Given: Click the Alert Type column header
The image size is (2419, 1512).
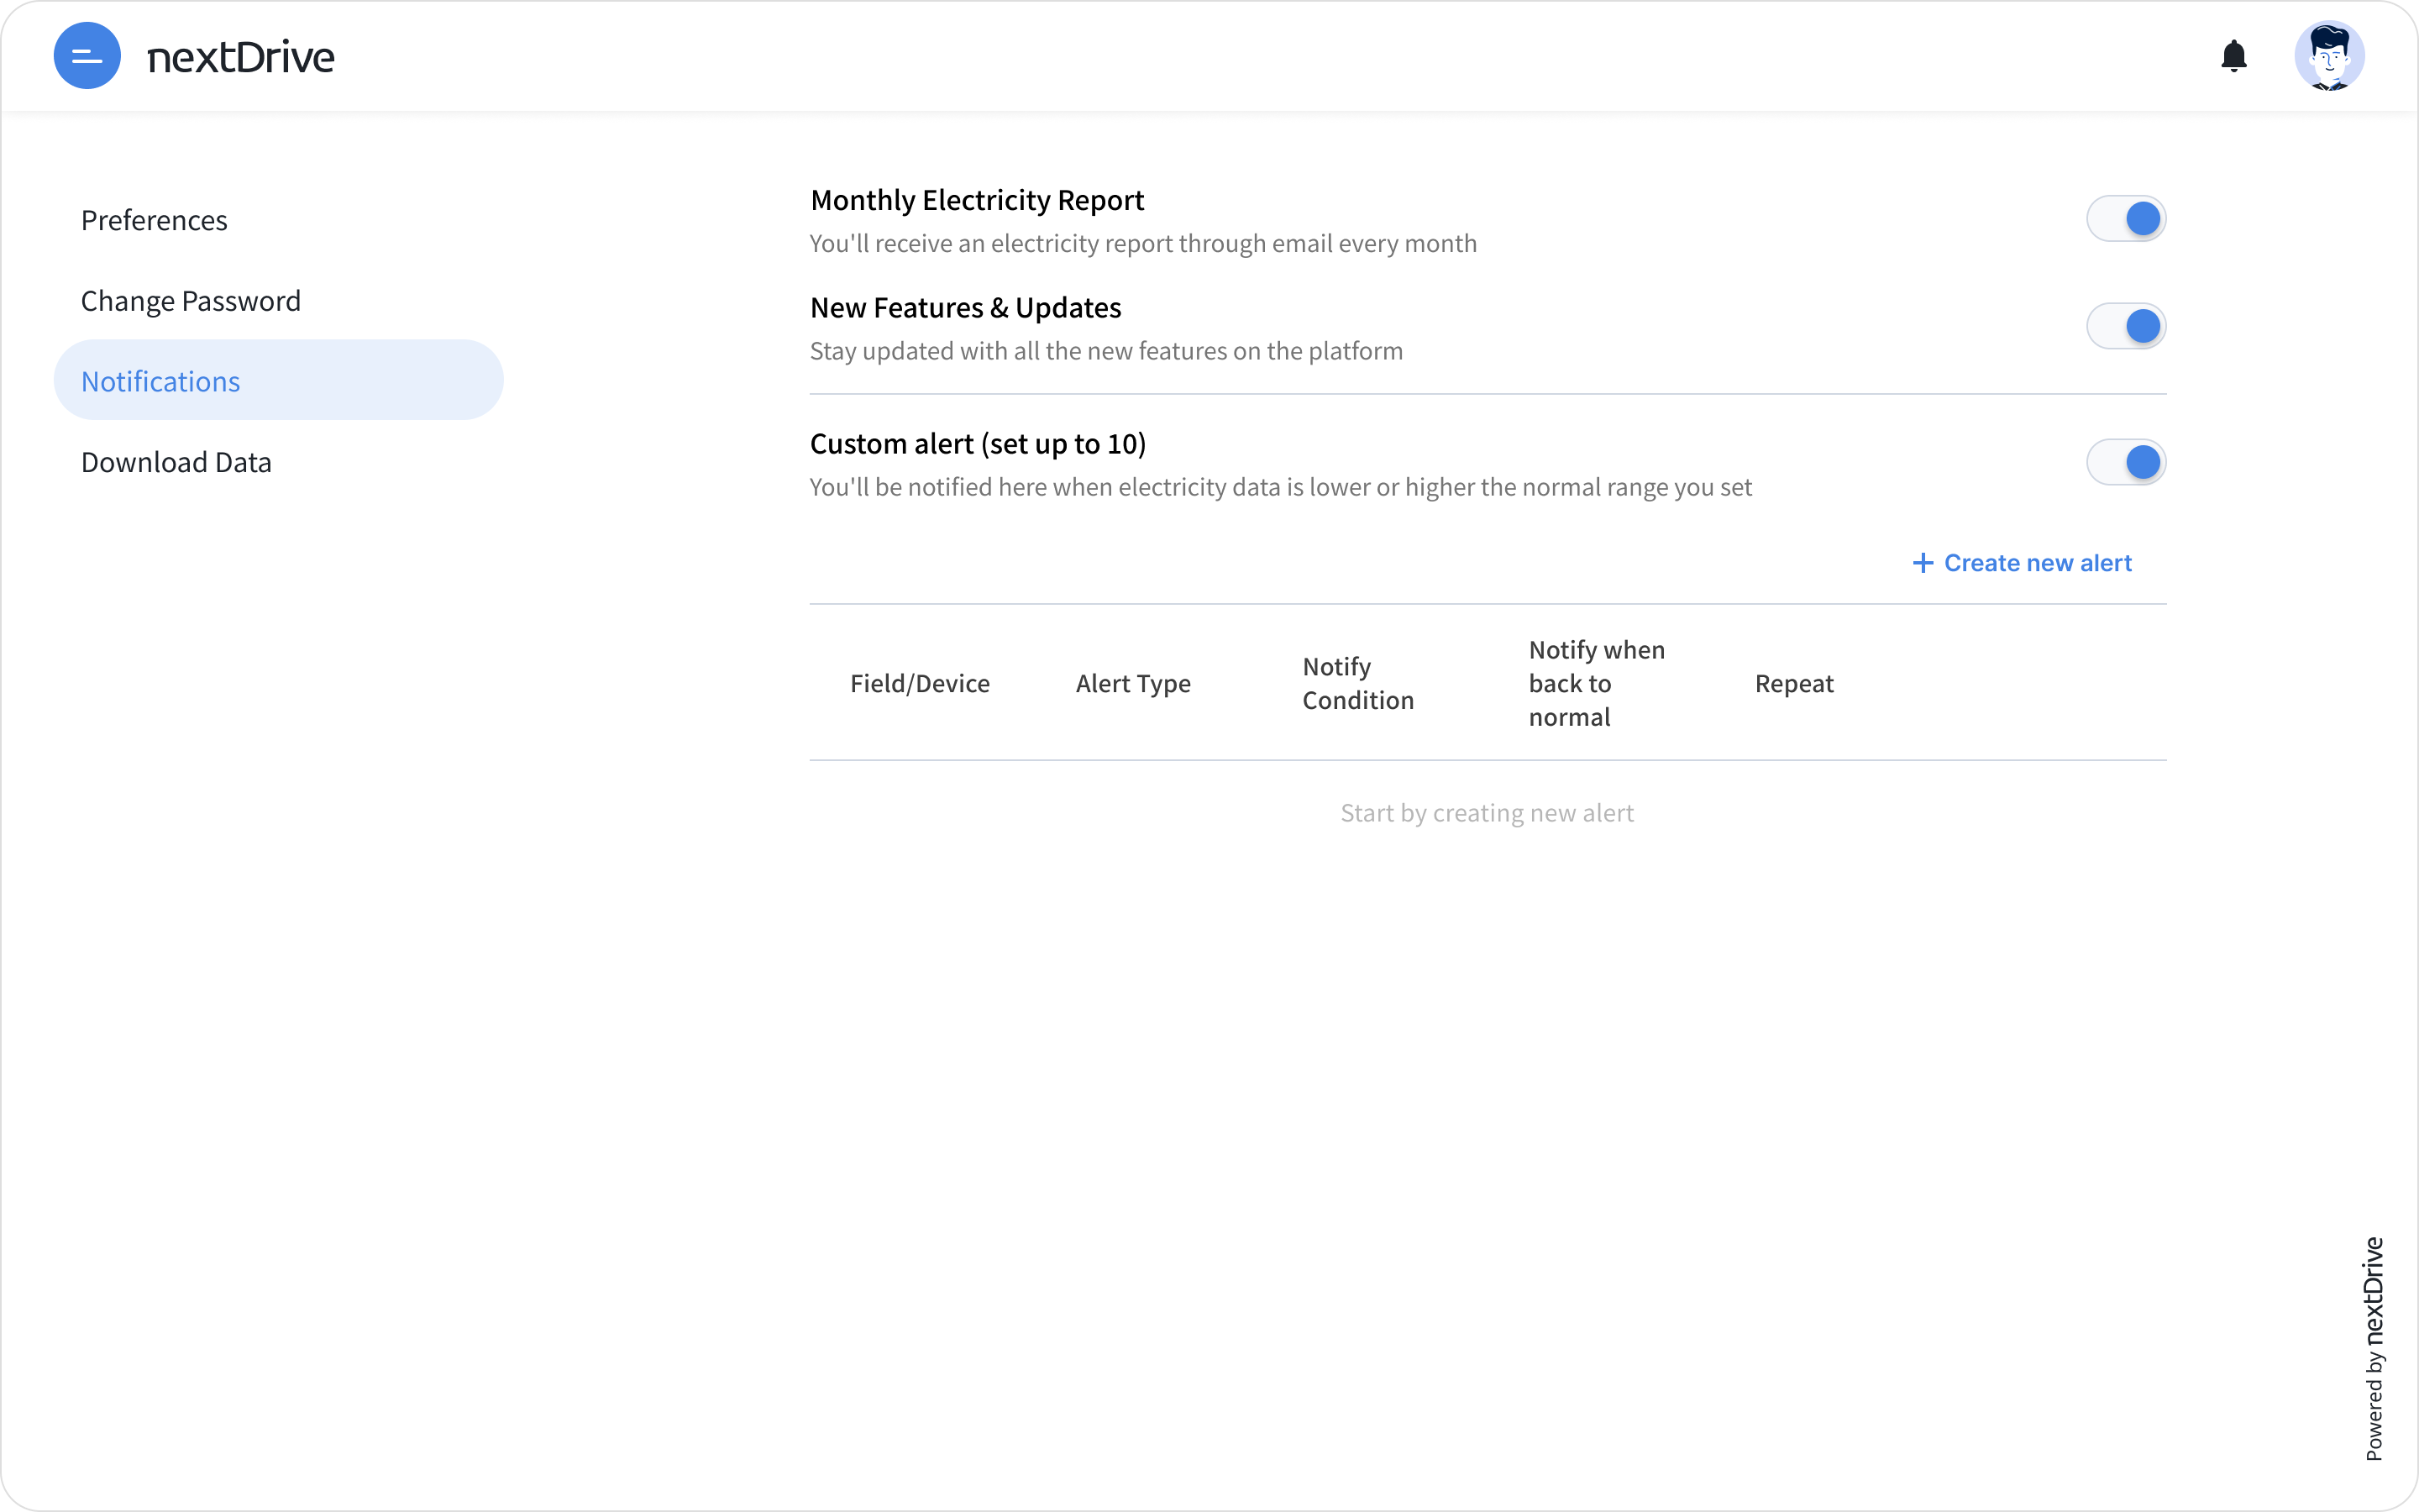Looking at the screenshot, I should pyautogui.click(x=1132, y=683).
